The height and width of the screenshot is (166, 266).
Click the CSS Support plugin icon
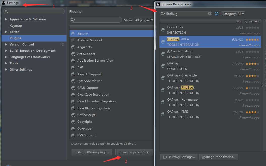73,135
